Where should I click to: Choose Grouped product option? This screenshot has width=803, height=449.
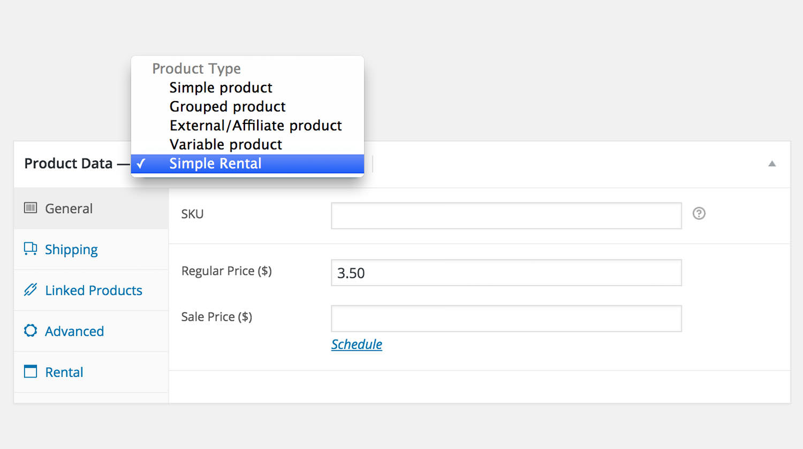247,106
